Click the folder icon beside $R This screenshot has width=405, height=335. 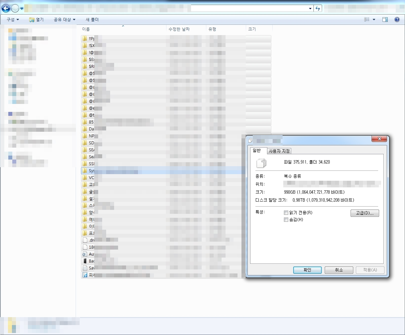(x=85, y=66)
